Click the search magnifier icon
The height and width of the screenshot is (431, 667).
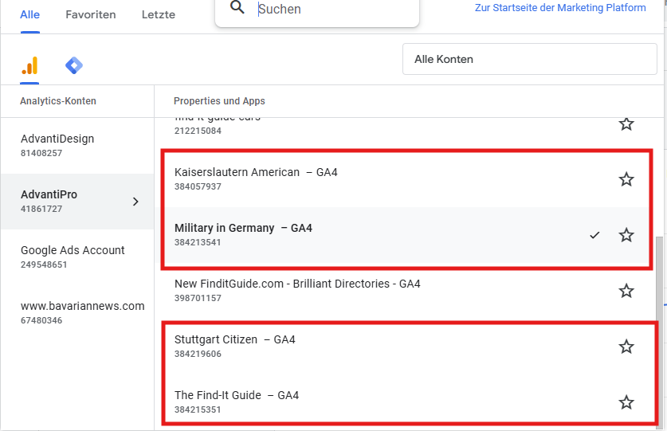(x=237, y=7)
